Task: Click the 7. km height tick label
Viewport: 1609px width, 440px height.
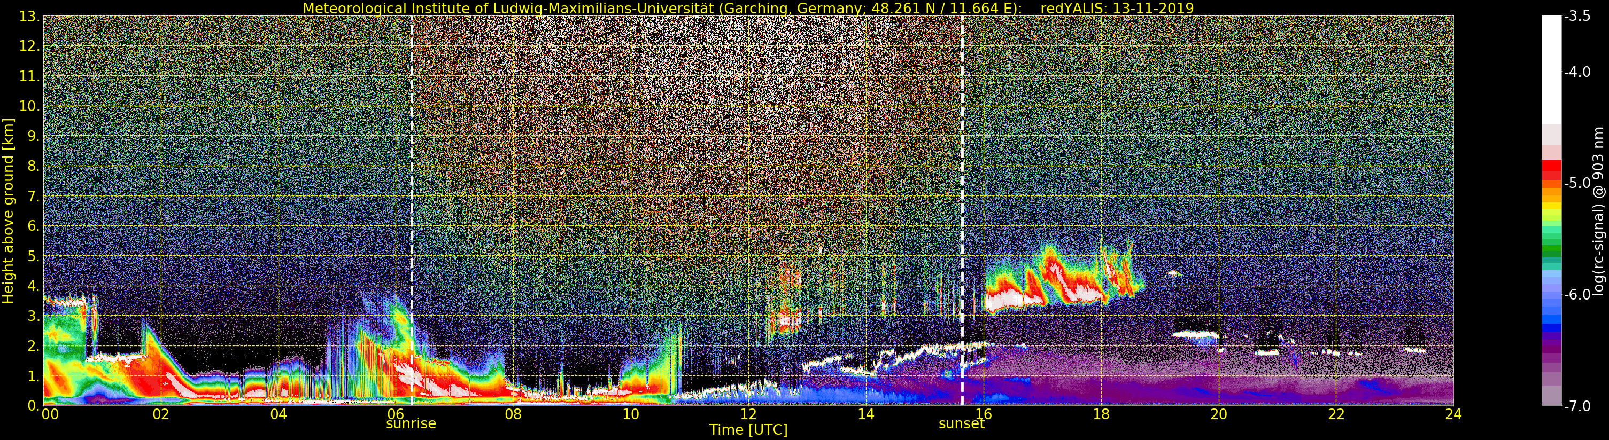Action: (x=33, y=196)
